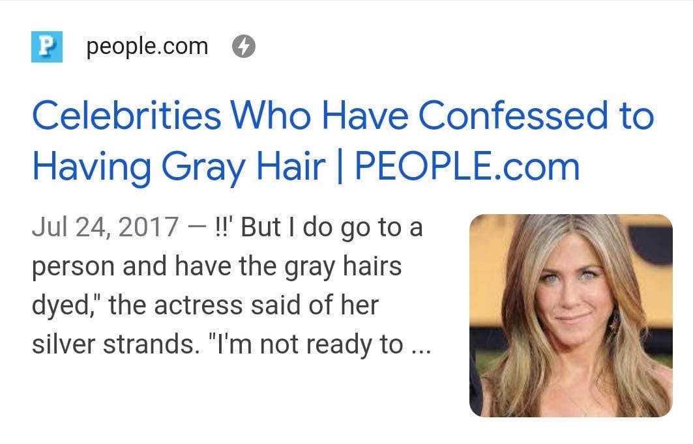Image resolution: width=693 pixels, height=444 pixels.
Task: Click the word 'Confessed' in the title
Action: 513,116
